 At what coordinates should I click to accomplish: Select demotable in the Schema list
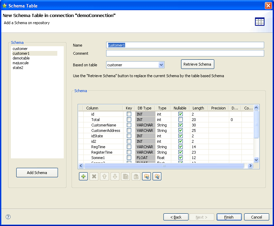click(x=21, y=58)
